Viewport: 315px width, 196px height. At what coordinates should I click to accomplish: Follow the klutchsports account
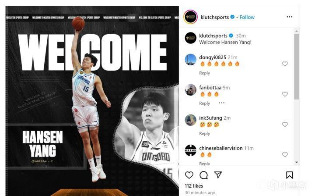click(247, 18)
